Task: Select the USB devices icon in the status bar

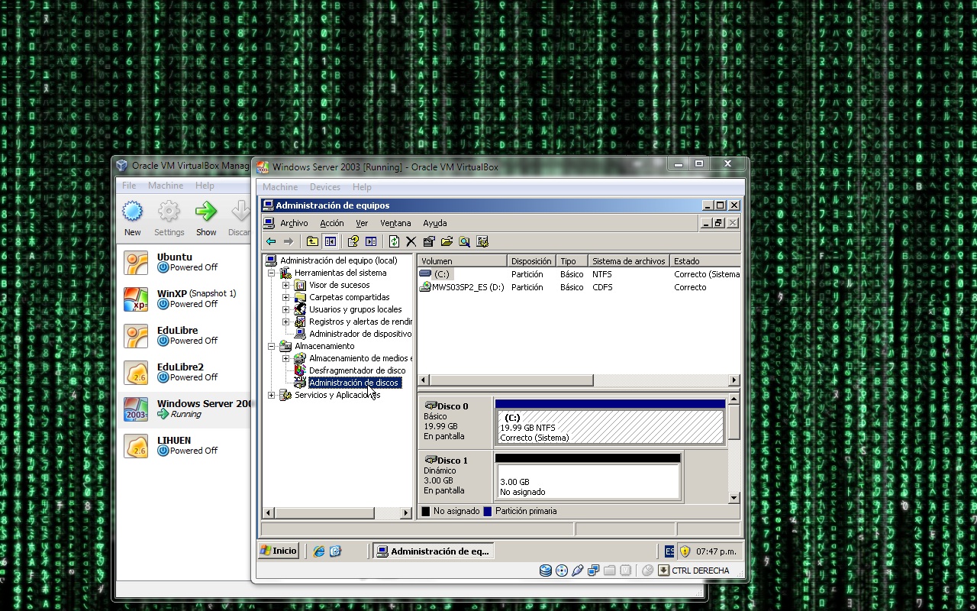Action: click(578, 571)
